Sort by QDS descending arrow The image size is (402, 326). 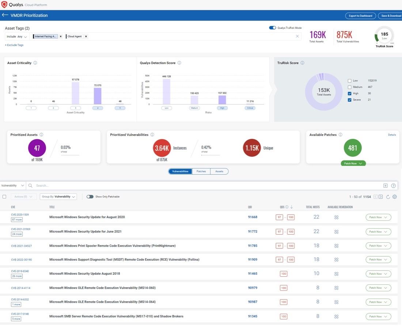292,207
